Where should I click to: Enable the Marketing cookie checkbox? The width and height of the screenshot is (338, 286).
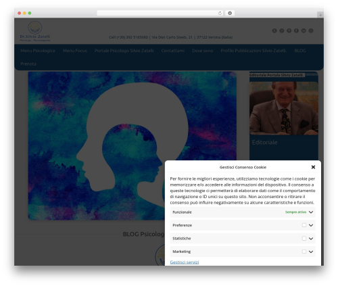304,252
